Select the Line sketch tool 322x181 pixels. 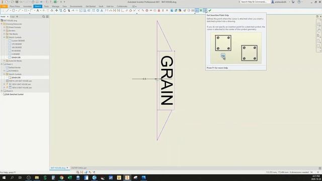pyautogui.click(x=8, y=11)
